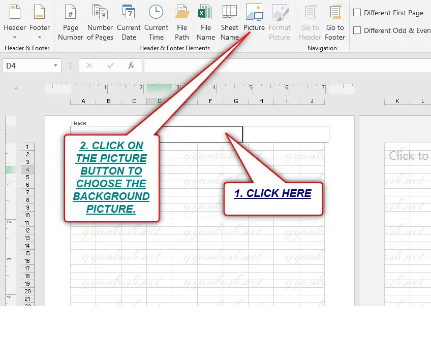
Task: Enable Different First Page checkbox
Action: 357,13
